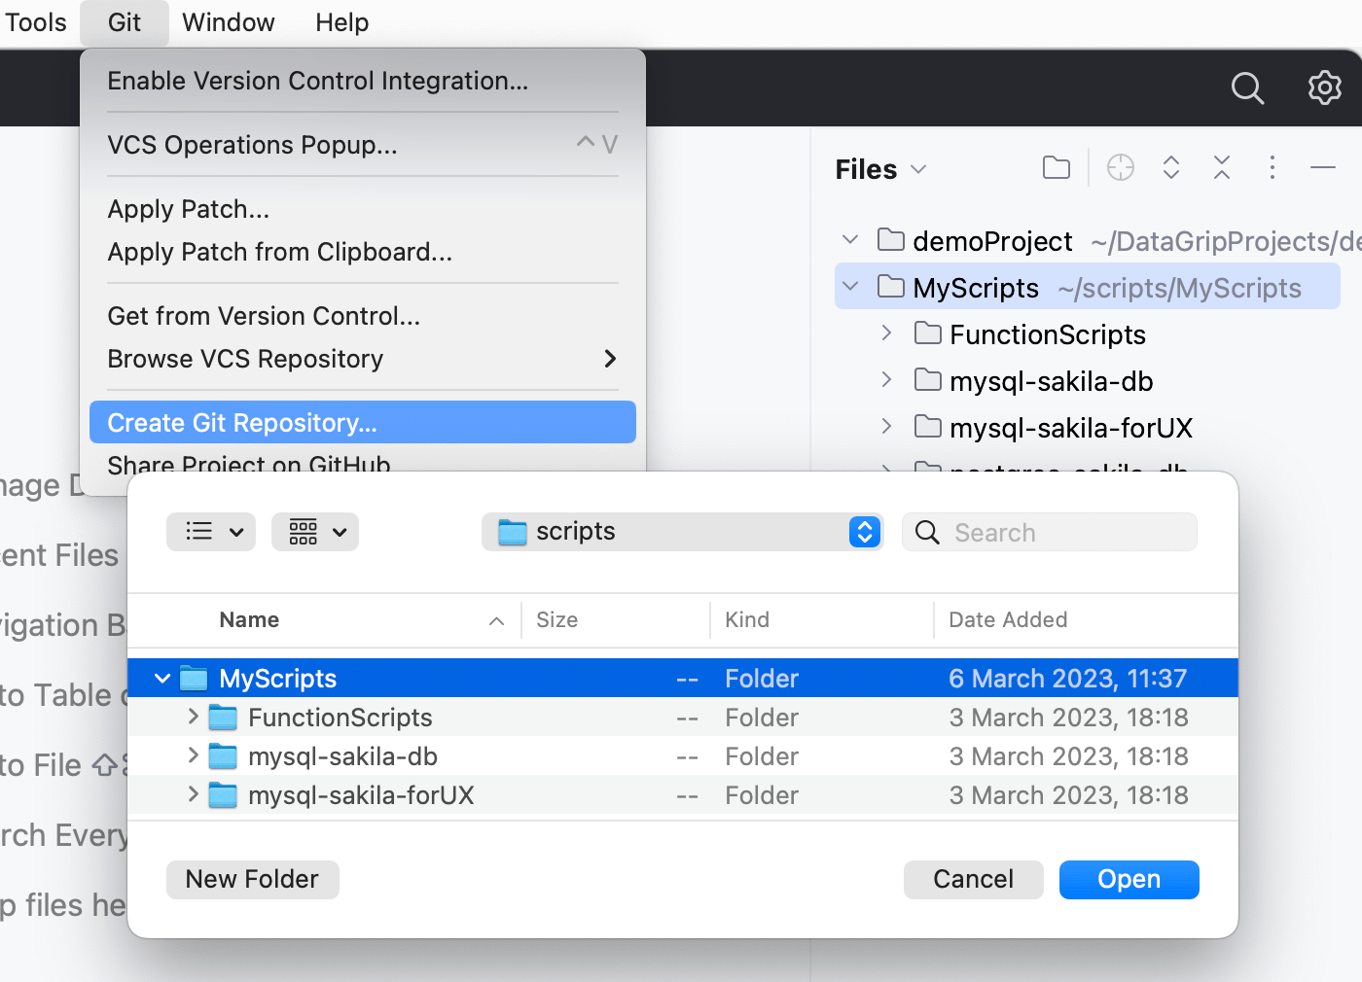The image size is (1362, 982).
Task: Expand the FunctionScripts folder in the dialog
Action: coord(192,718)
